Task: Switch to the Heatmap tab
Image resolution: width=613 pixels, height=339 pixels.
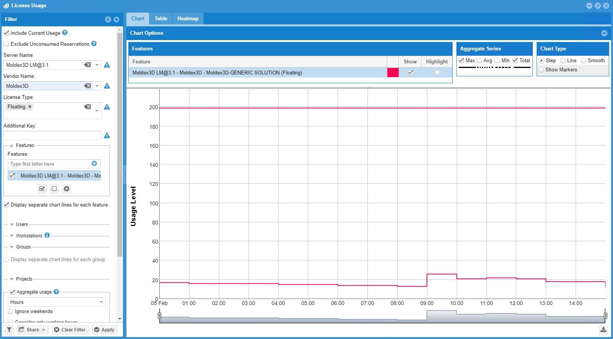Action: 188,18
